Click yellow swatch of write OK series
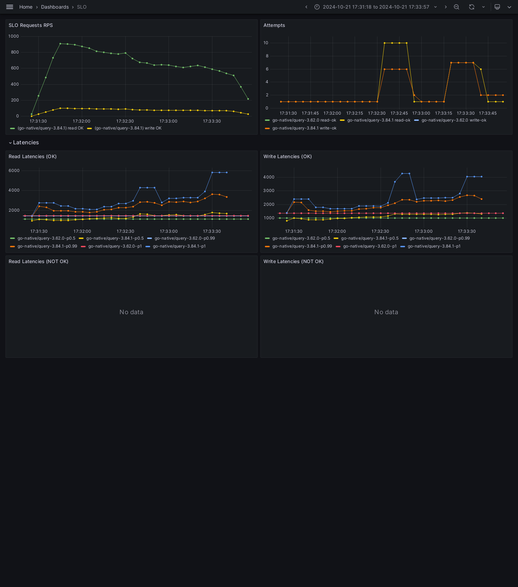The height and width of the screenshot is (587, 518). [x=89, y=128]
